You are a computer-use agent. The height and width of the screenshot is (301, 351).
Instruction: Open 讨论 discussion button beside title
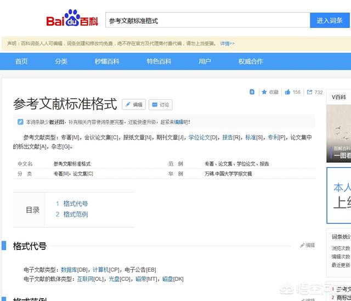pos(160,105)
